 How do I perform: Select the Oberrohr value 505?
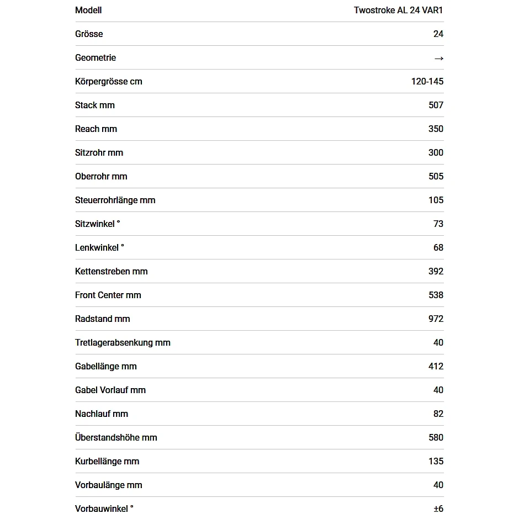pos(436,176)
